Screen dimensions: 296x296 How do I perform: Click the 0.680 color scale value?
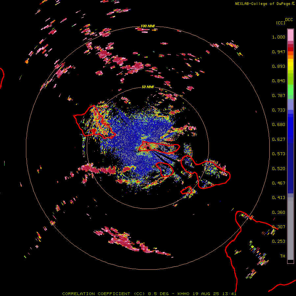pyautogui.click(x=279, y=125)
